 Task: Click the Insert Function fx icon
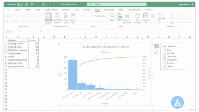tap(41, 32)
